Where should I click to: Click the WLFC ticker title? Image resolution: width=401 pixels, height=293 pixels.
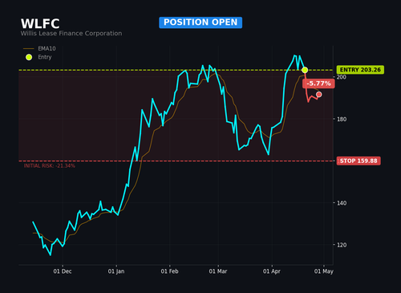tap(40, 24)
